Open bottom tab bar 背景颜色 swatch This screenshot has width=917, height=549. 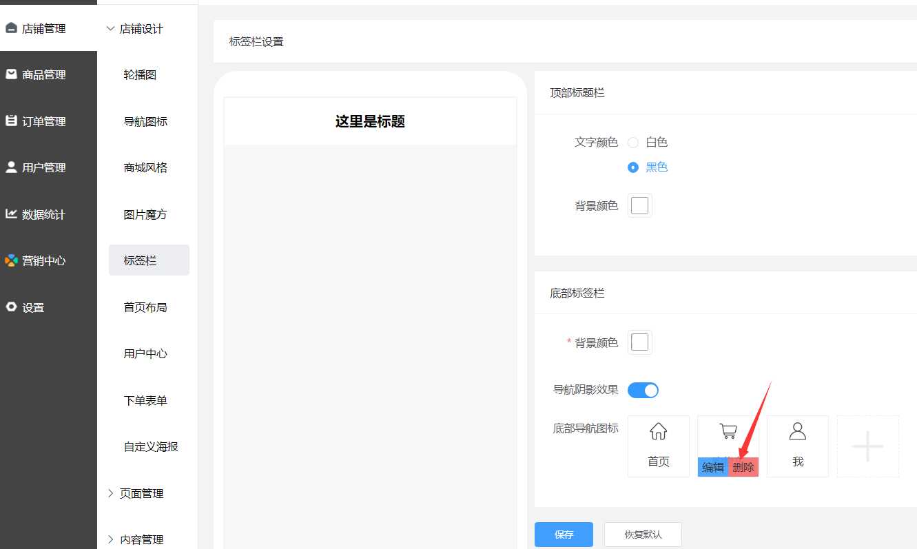coord(640,342)
